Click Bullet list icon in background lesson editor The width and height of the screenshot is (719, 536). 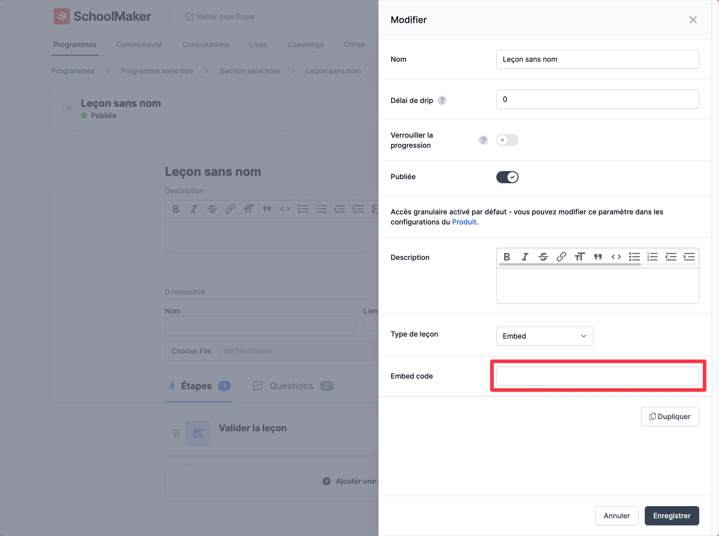tap(303, 209)
